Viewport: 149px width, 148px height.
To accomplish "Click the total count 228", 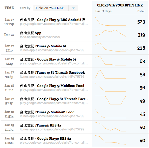I will (x=141, y=48).
